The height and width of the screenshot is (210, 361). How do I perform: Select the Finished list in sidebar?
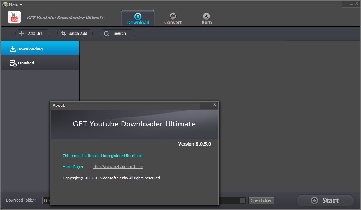[x=40, y=63]
